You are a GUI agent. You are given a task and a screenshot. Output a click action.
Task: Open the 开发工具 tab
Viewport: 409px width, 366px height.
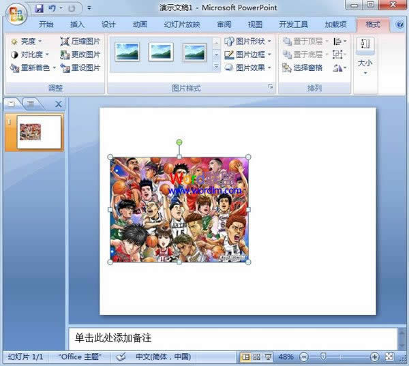(293, 25)
